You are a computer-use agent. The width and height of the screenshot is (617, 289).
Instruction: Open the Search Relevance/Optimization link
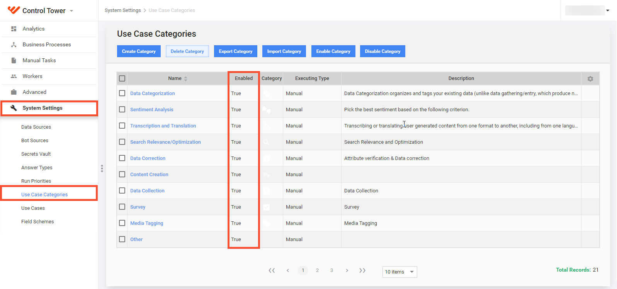tap(165, 142)
